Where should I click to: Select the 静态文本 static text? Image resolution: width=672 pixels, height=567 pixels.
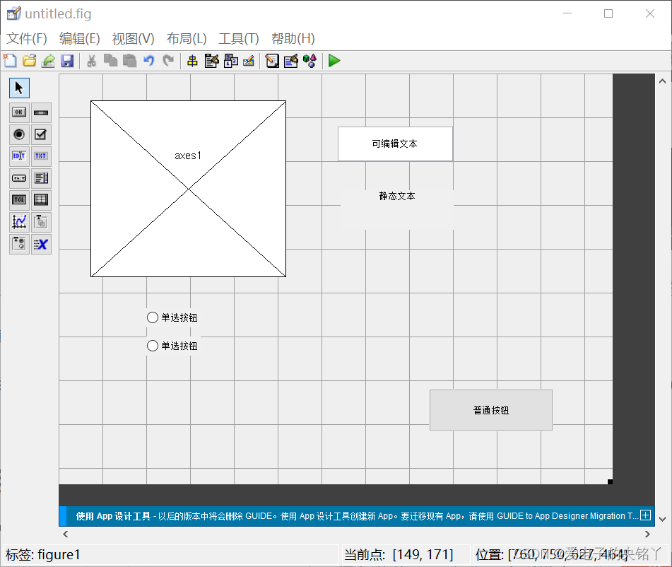(x=397, y=210)
